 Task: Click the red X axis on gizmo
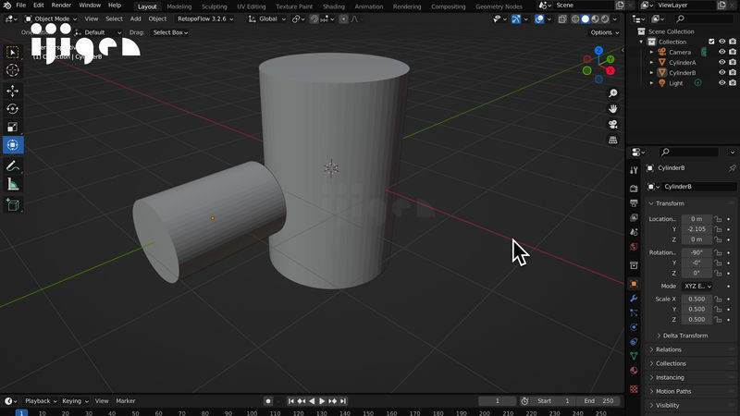610,71
